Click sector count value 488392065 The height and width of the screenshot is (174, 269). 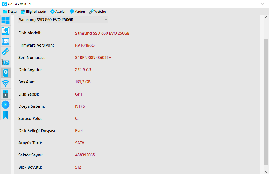[x=85, y=155]
